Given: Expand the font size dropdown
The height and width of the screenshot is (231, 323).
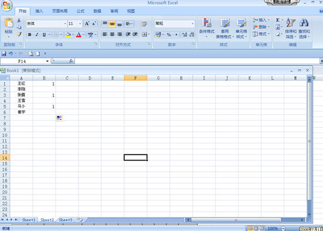Looking at the screenshot, I should tap(80, 23).
